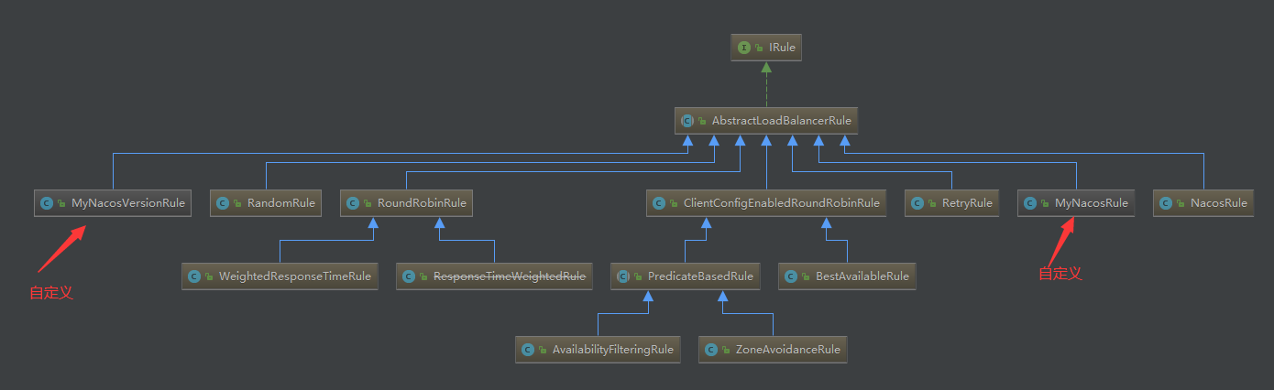This screenshot has width=1274, height=390.
Task: Select the MyNacosVersionRule node
Action: pyautogui.click(x=113, y=202)
